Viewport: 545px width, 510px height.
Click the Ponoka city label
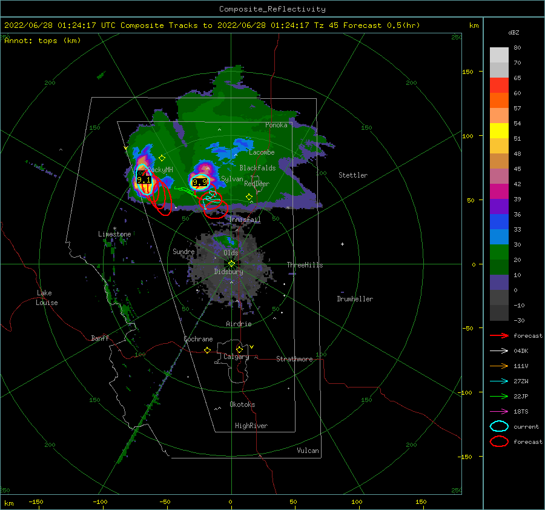point(276,125)
